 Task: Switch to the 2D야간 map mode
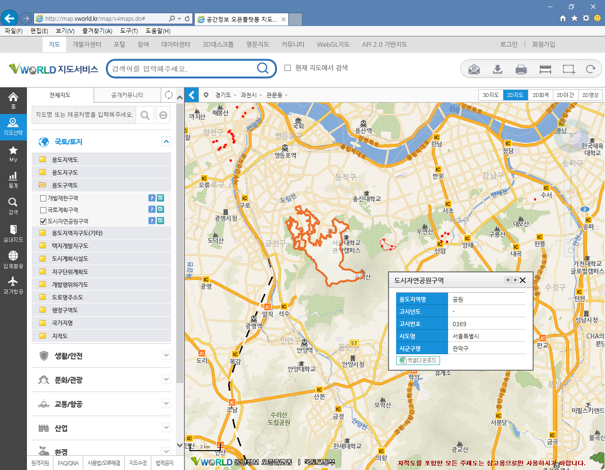click(x=565, y=95)
